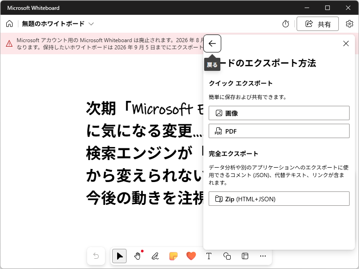
Task: Add a sticky note
Action: click(173, 256)
